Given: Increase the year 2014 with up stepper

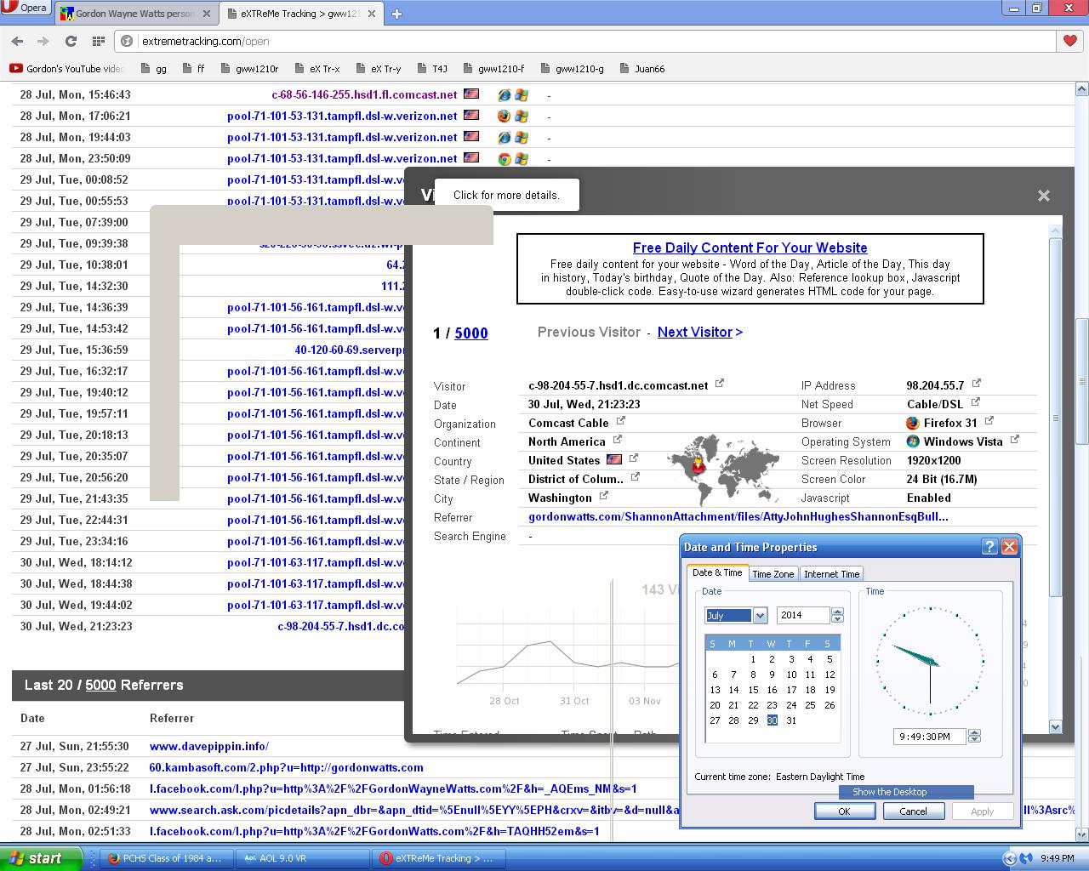Looking at the screenshot, I should coord(837,612).
